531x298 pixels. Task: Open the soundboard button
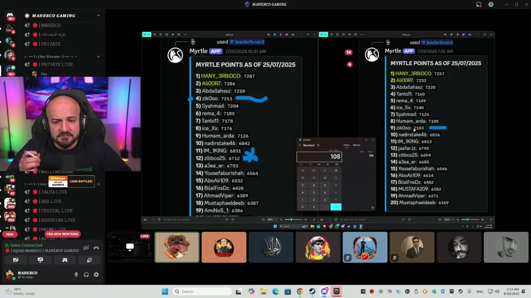(x=89, y=260)
